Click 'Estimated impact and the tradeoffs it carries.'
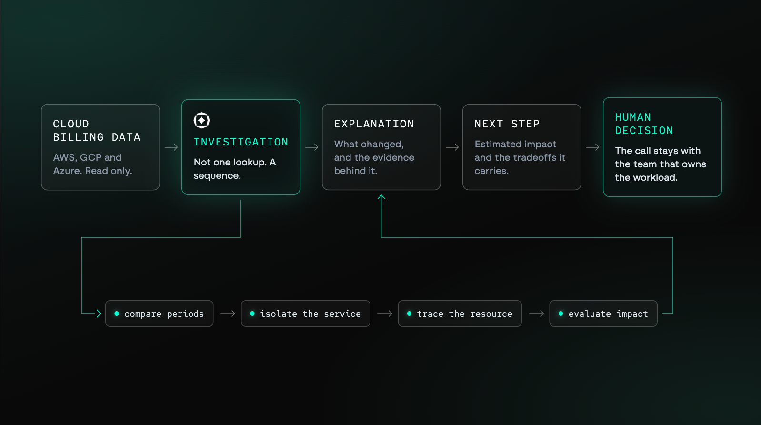 pyautogui.click(x=520, y=157)
